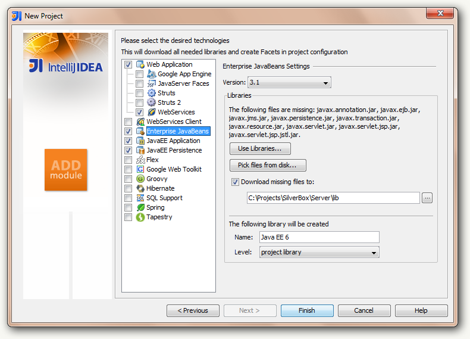Click the Use Libraries button
Image resolution: width=470 pixels, height=339 pixels.
260,148
